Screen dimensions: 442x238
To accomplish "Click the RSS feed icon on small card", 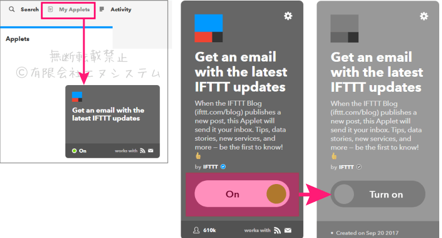I will click(x=143, y=151).
